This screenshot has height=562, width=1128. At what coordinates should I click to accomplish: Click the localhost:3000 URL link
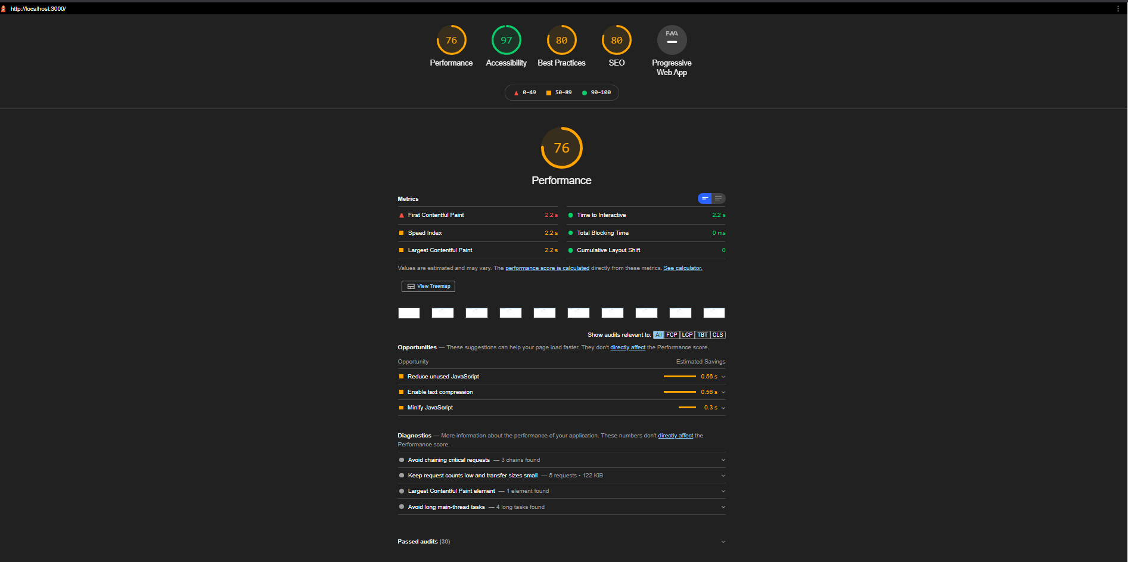pyautogui.click(x=38, y=9)
